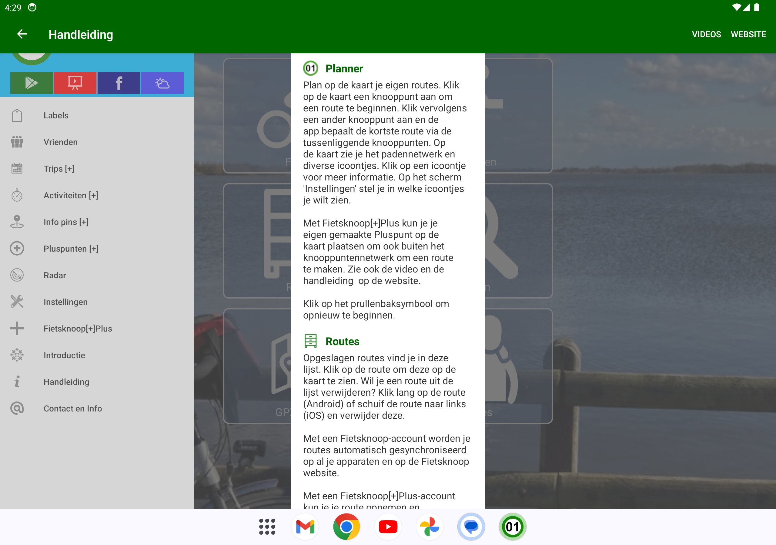This screenshot has height=545, width=776.
Task: Open the Facebook icon button
Action: 119,83
